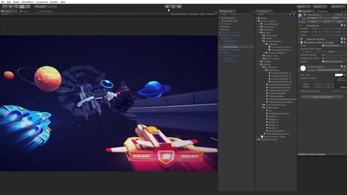The height and width of the screenshot is (195, 347).
Task: Open the Layer dropdown in the Inspector
Action: tap(338, 18)
